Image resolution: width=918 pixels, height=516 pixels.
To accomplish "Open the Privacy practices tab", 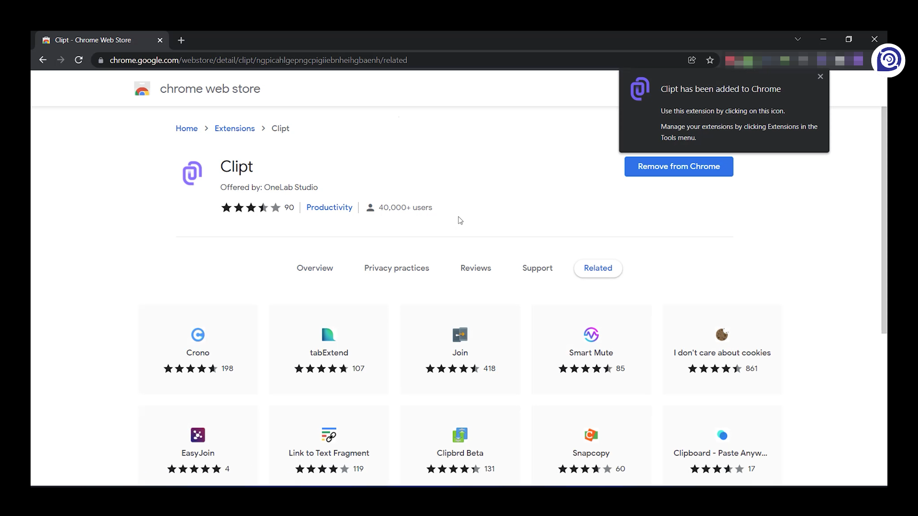I will (396, 268).
